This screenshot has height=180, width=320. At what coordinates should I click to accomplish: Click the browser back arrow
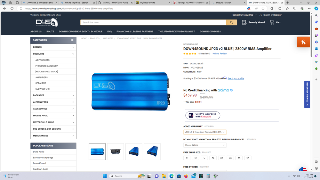5,9
